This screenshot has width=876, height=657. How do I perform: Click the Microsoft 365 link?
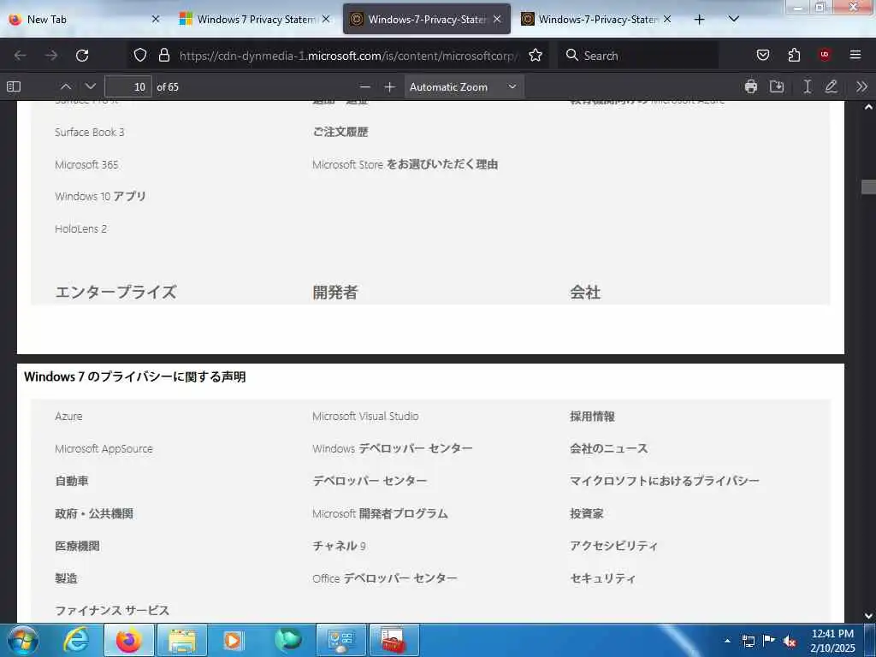tap(86, 165)
